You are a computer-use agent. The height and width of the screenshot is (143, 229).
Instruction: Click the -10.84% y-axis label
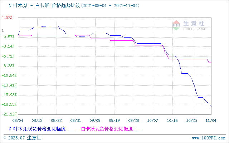pyautogui.click(x=9, y=75)
